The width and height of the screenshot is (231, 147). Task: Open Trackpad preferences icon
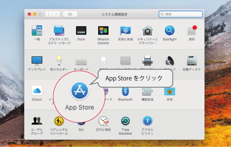coord(125,61)
